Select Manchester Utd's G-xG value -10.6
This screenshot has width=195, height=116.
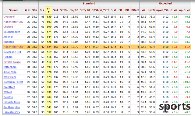coord(174,47)
